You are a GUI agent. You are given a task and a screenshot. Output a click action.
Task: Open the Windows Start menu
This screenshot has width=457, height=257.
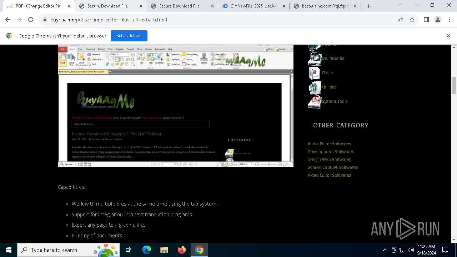(x=9, y=250)
